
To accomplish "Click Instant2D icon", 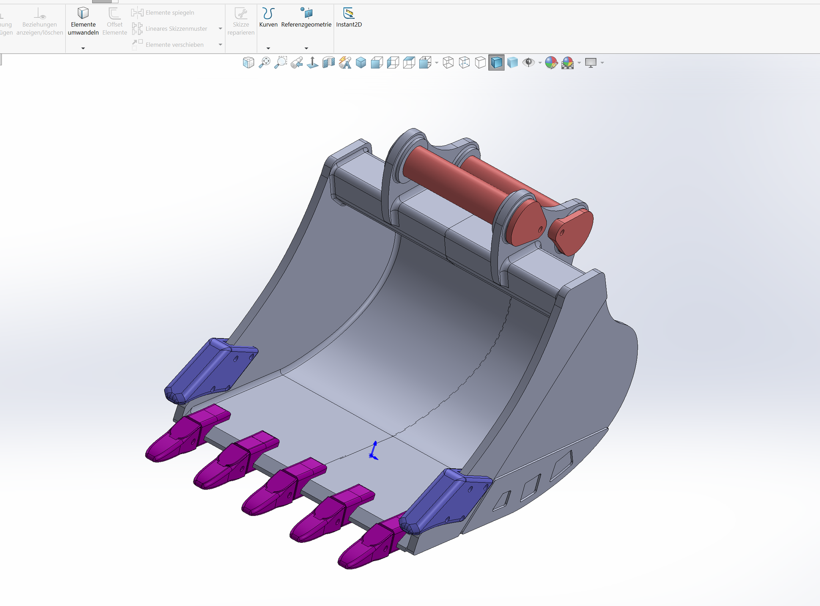I will 349,18.
